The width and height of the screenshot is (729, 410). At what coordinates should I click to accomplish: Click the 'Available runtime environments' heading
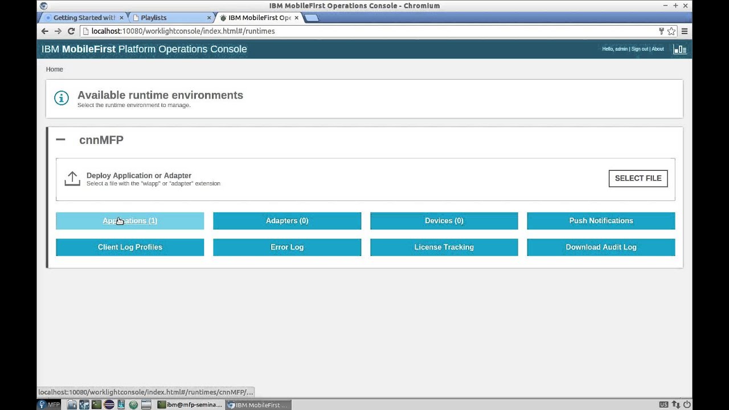[x=160, y=95]
